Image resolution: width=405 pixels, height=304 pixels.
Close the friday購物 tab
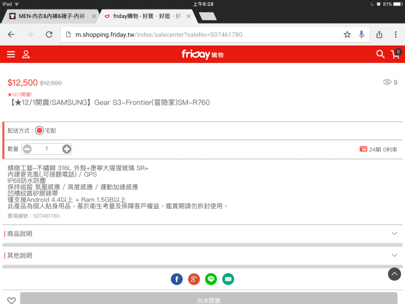[188, 16]
